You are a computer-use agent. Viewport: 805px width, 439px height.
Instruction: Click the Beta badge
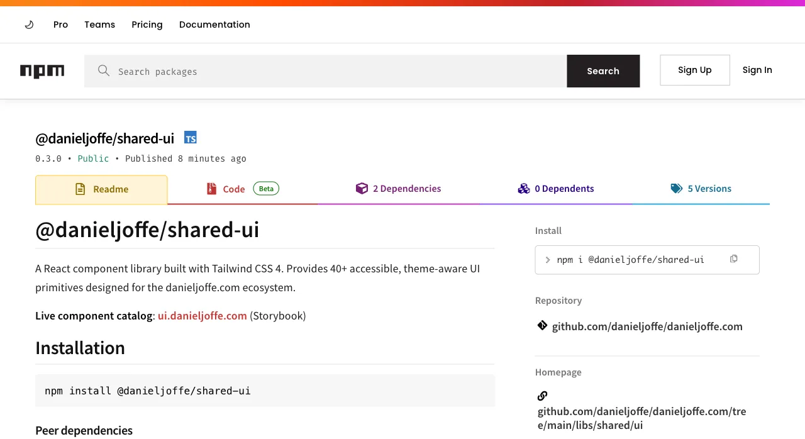pyautogui.click(x=266, y=188)
